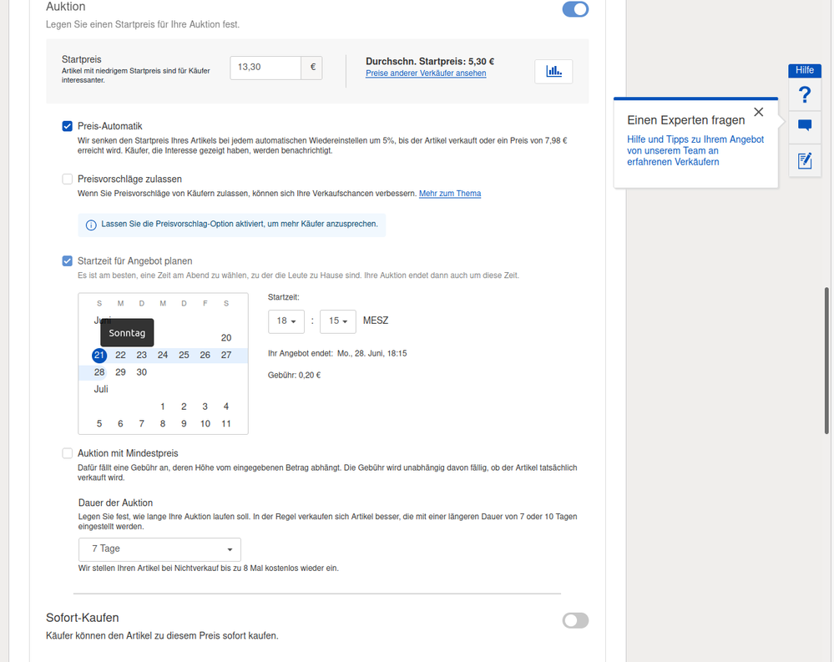Click the expert chat bubble icon
Viewport: 834px width, 662px height.
tap(804, 126)
